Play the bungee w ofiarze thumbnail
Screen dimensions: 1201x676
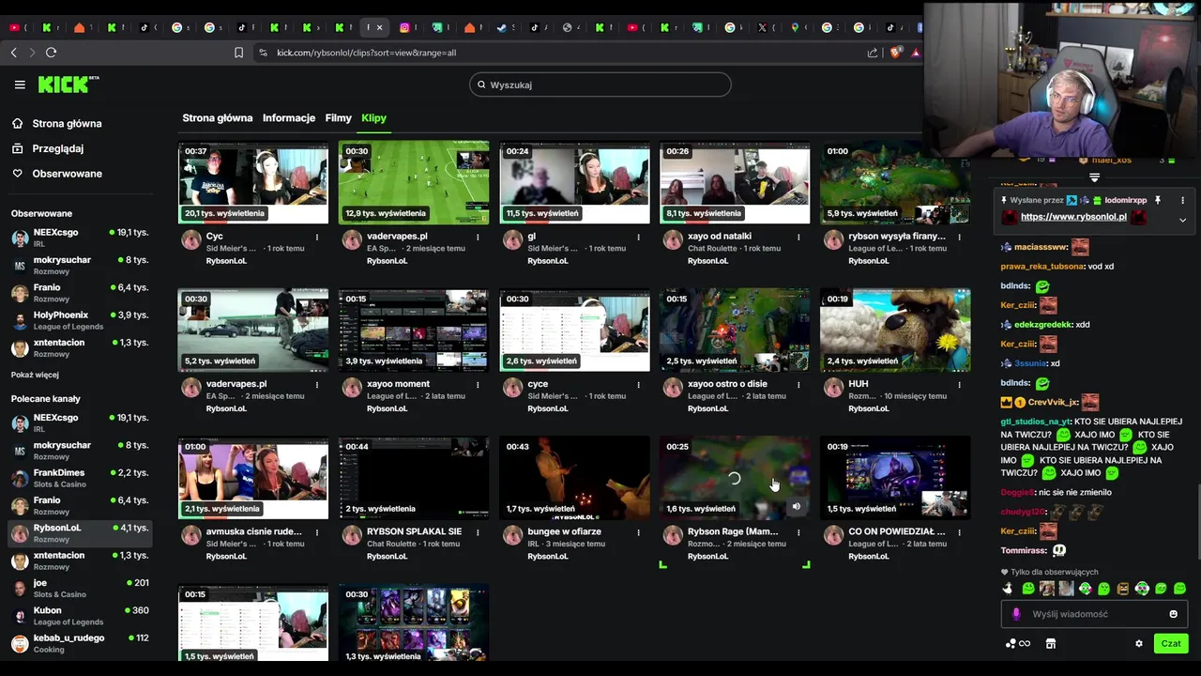coord(574,478)
